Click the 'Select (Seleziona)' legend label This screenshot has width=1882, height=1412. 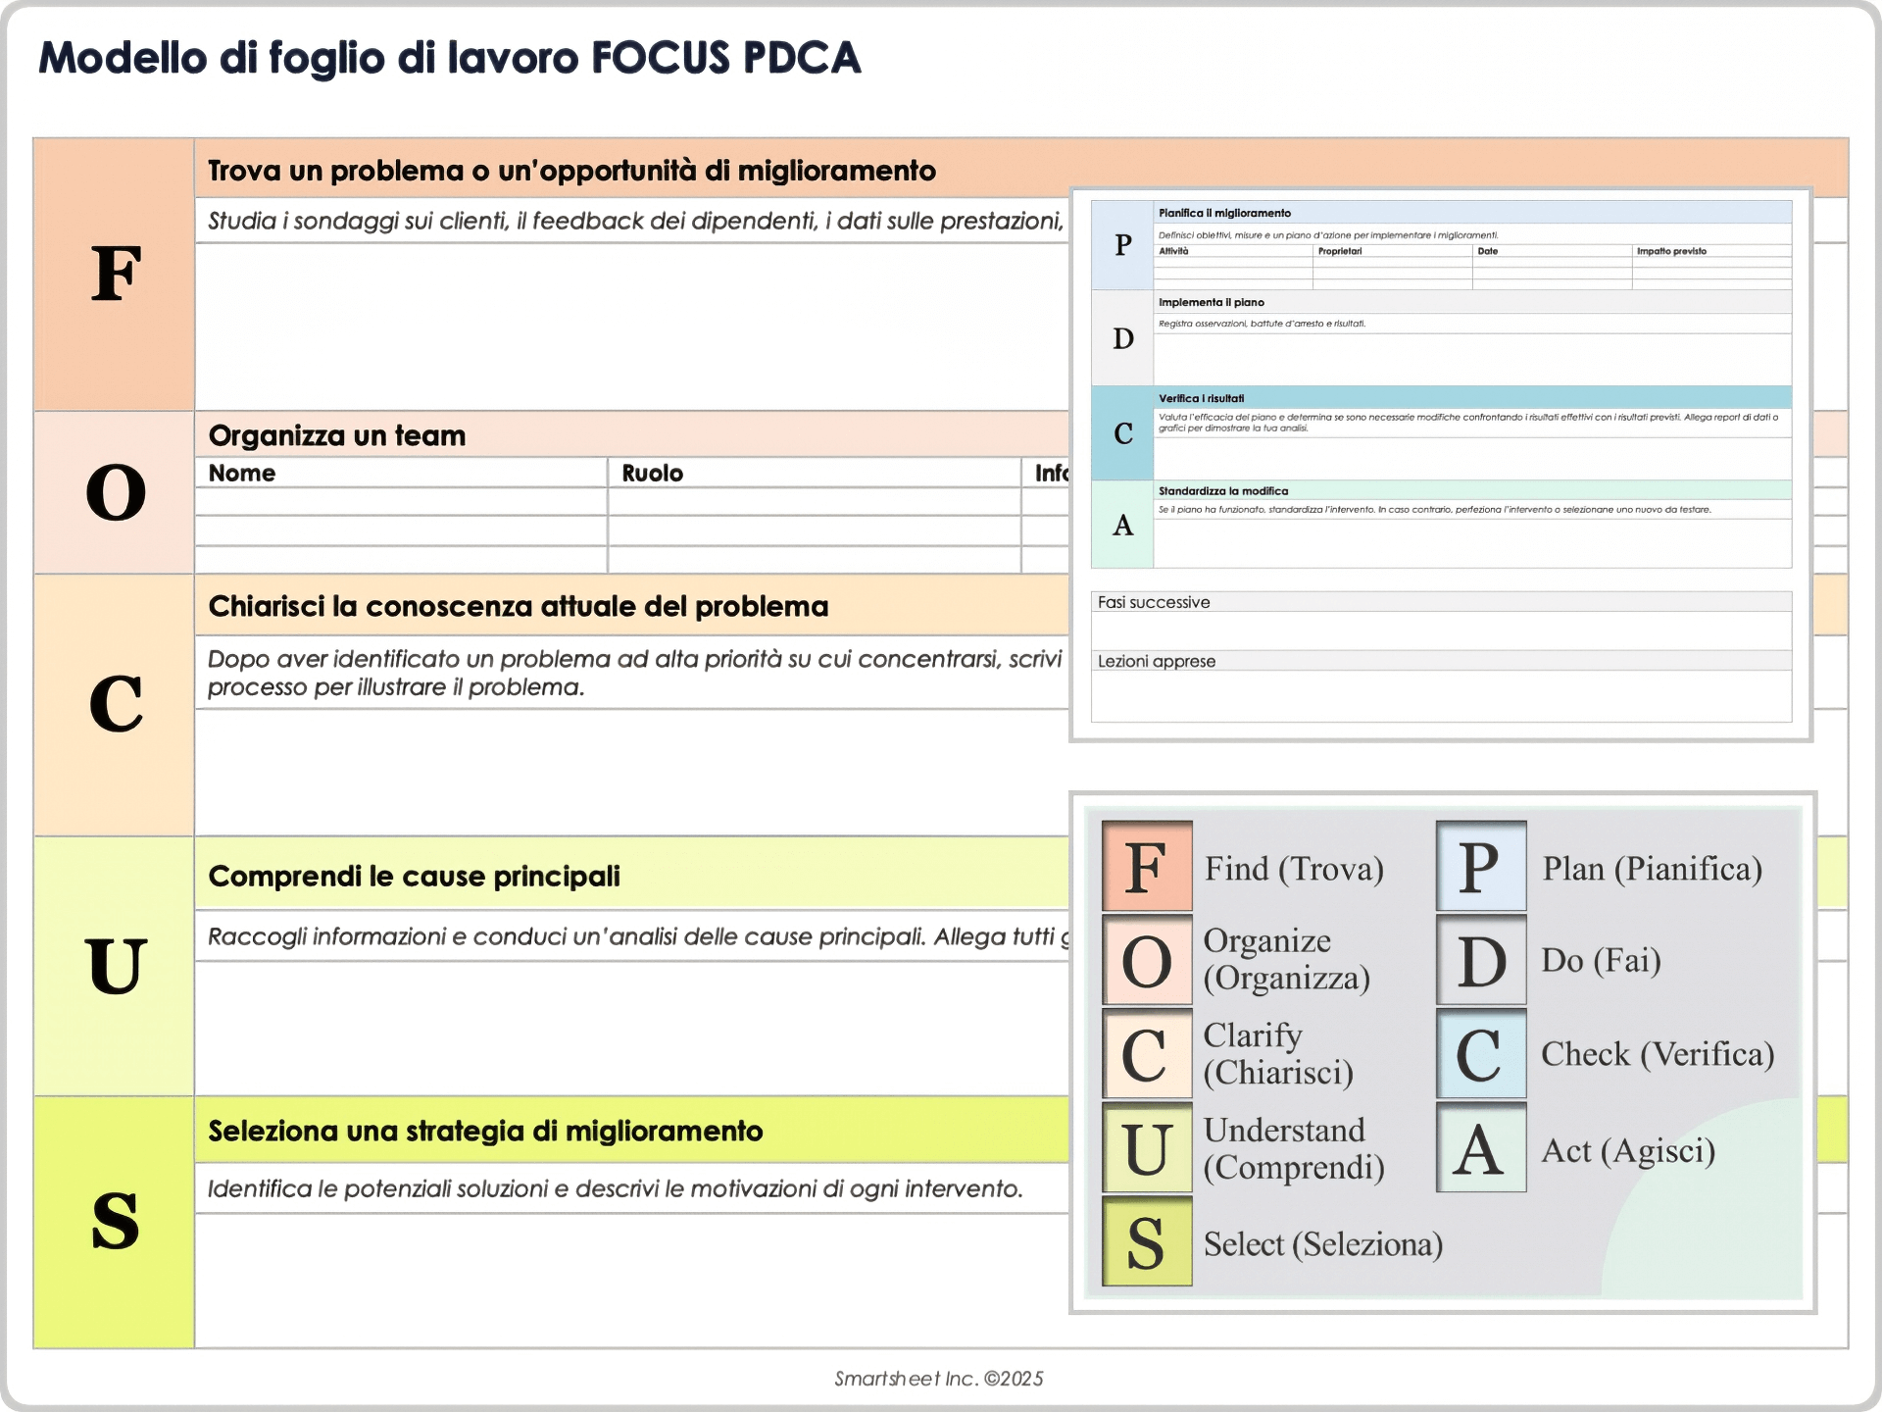[1323, 1244]
